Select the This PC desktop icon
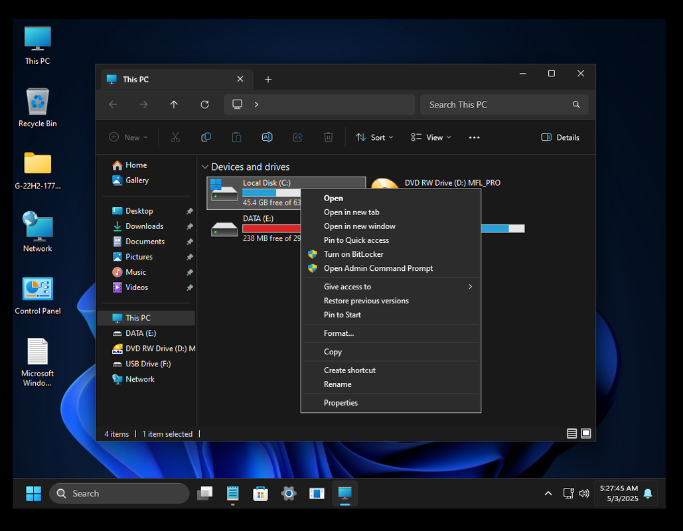Viewport: 683px width, 531px height. coord(37,45)
